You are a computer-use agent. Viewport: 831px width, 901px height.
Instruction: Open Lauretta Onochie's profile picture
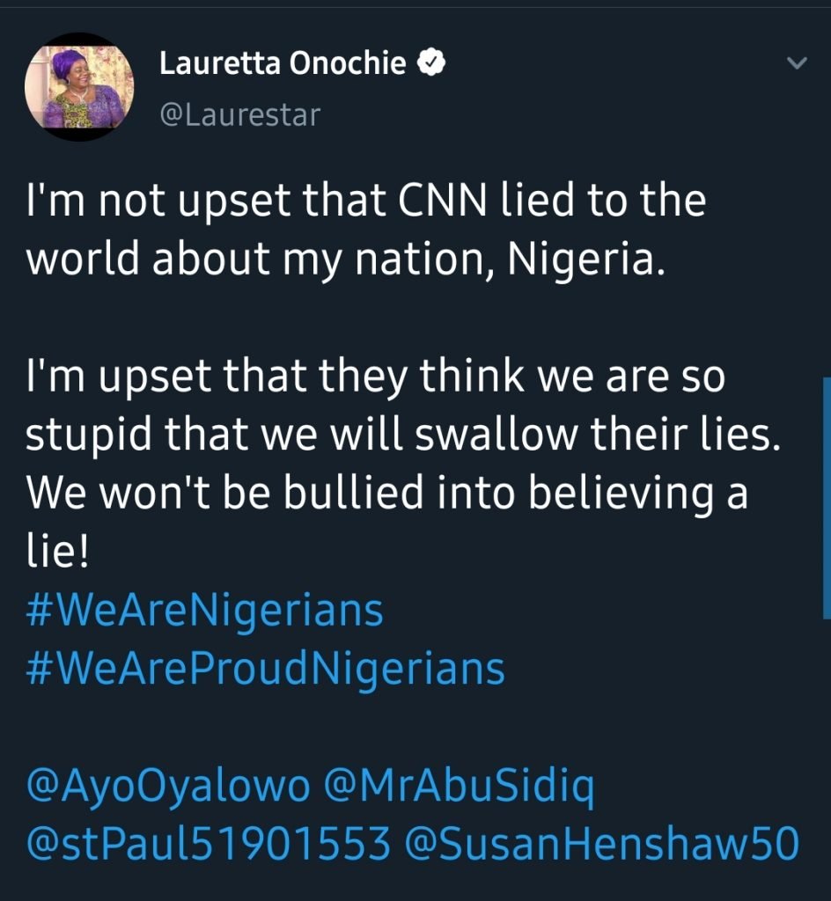pos(81,88)
